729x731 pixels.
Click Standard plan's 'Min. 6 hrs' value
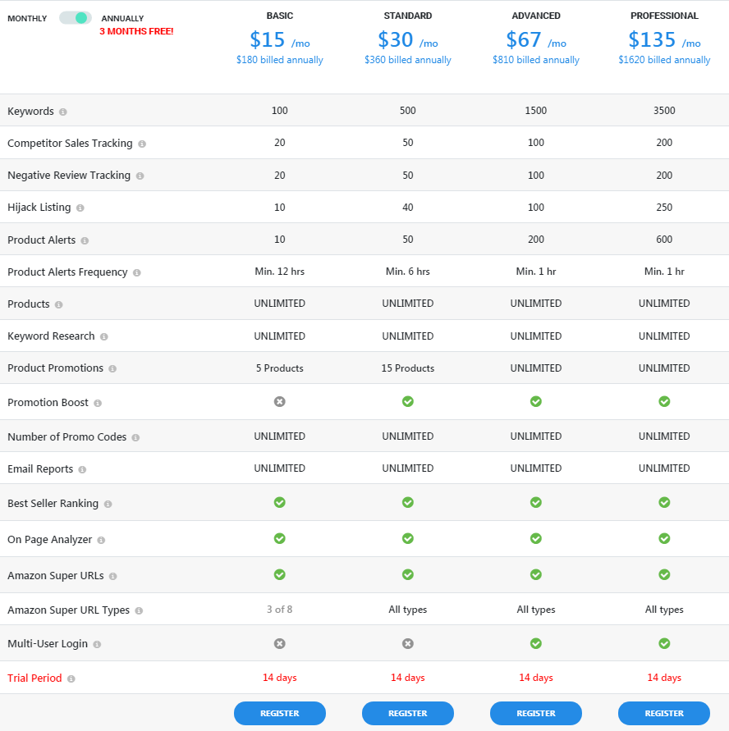(408, 272)
